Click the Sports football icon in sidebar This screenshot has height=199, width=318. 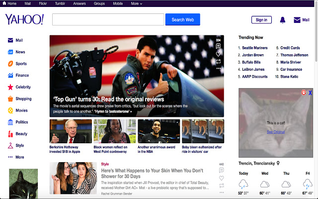tap(10, 64)
